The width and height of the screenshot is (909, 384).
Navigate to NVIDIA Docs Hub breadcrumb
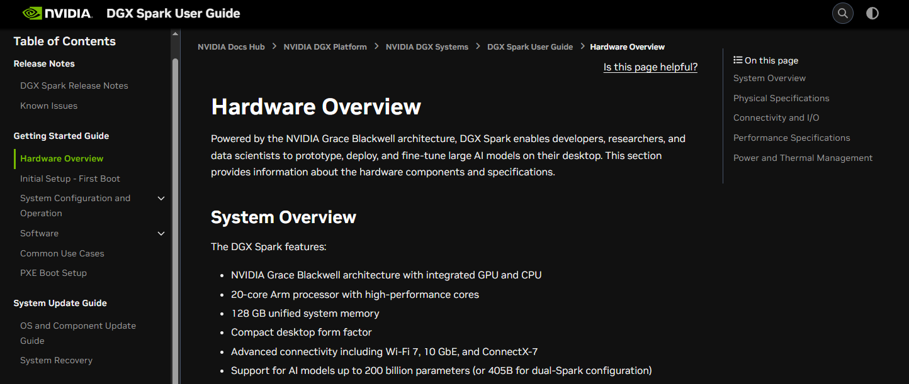pos(231,47)
